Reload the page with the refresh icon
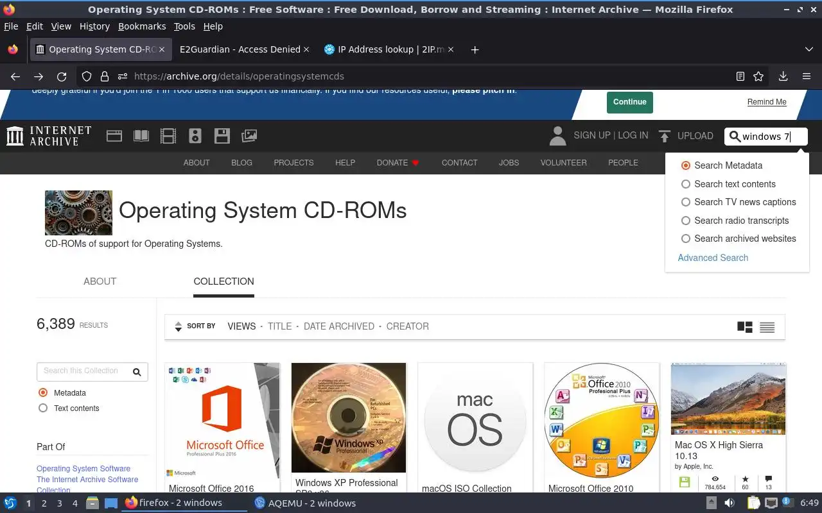The width and height of the screenshot is (822, 513). 62,76
